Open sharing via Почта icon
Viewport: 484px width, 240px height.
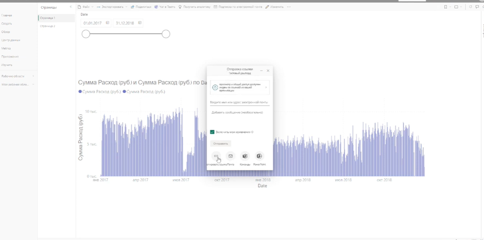pos(230,156)
